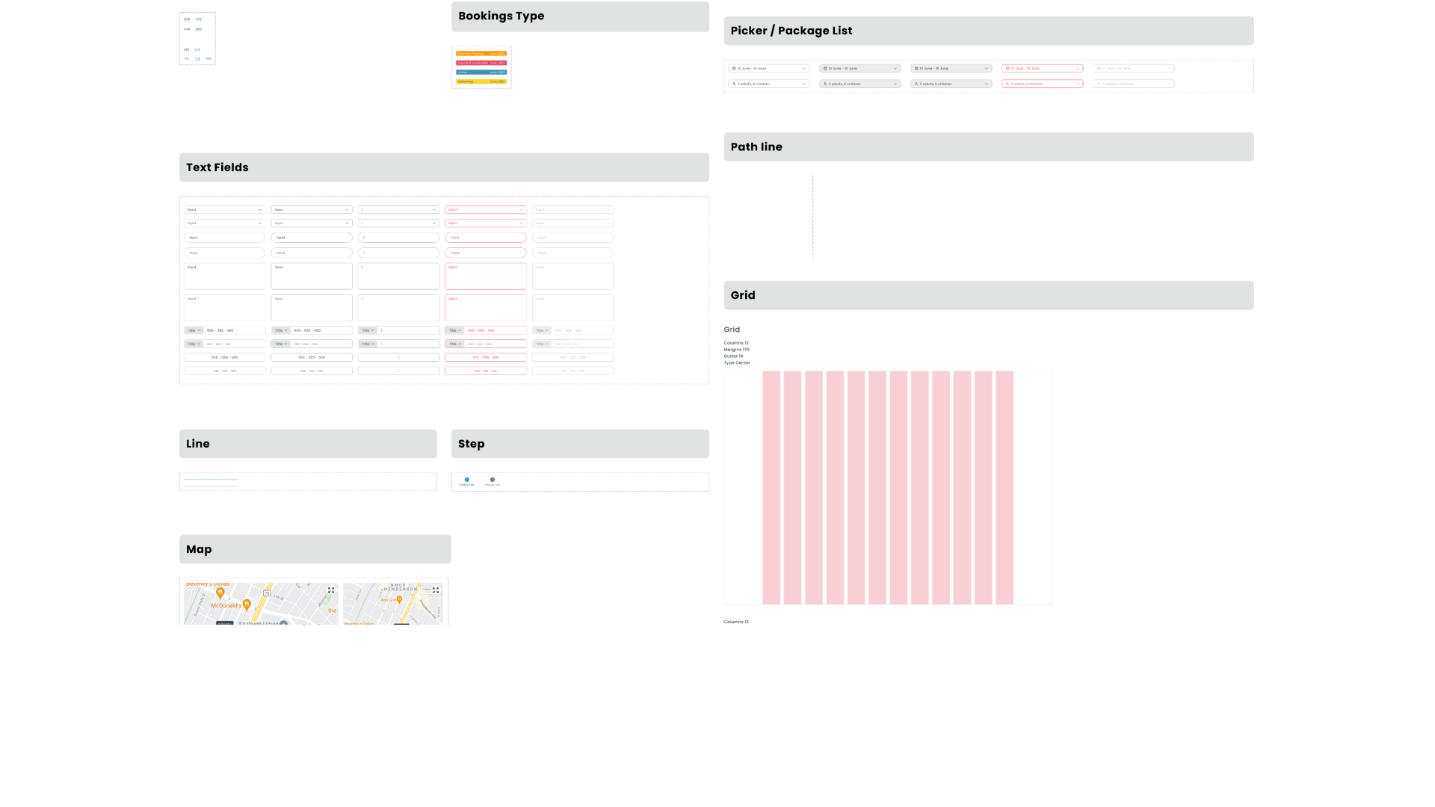Viewport: 1435px width, 807px height.
Task: Select the blue Check-in step circle
Action: [467, 480]
